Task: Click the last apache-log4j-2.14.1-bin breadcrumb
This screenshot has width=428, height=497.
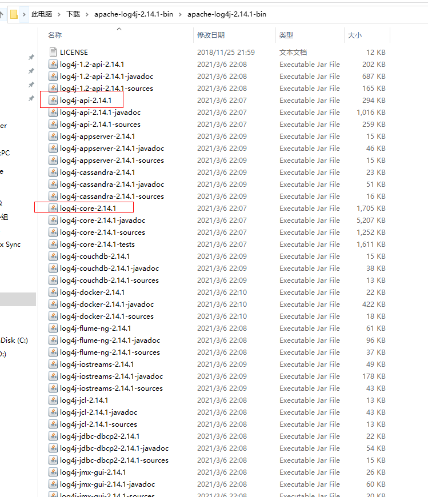Action: tap(227, 14)
